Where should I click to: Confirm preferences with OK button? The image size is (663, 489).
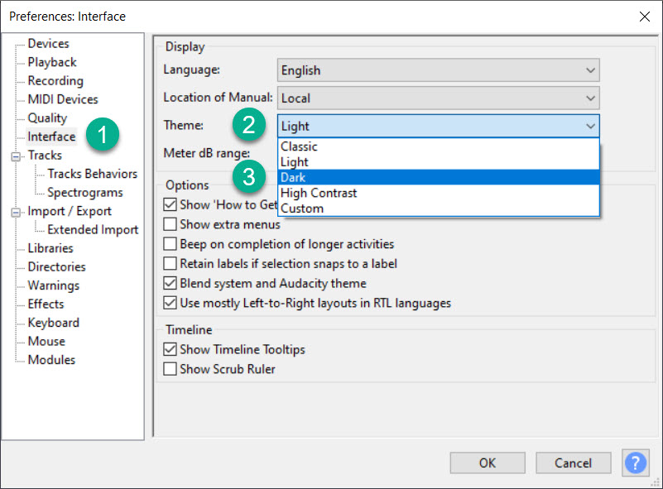[x=488, y=463]
